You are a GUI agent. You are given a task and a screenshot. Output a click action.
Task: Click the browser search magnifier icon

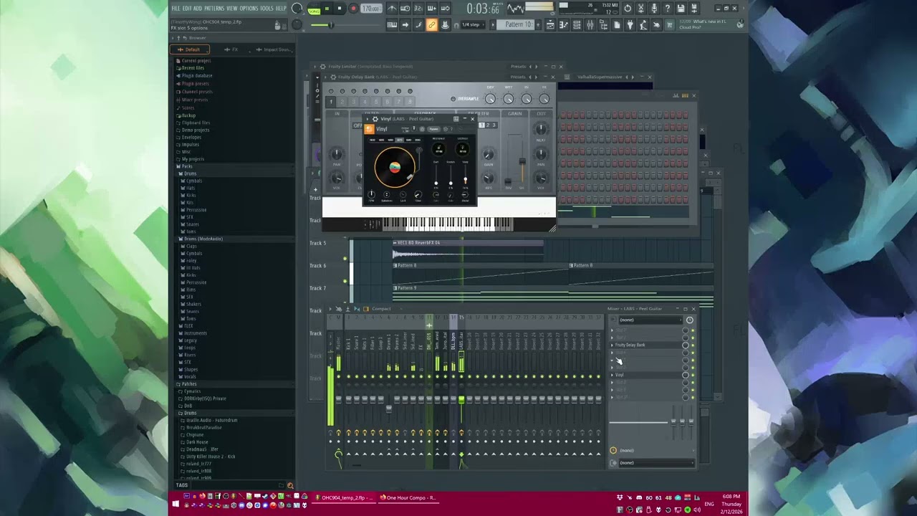pos(290,485)
